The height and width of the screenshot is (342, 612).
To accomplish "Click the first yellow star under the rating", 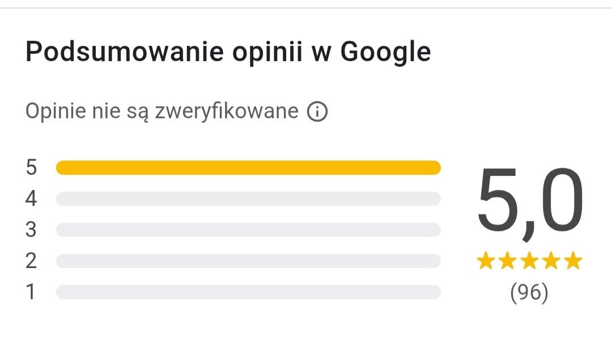I will click(486, 261).
